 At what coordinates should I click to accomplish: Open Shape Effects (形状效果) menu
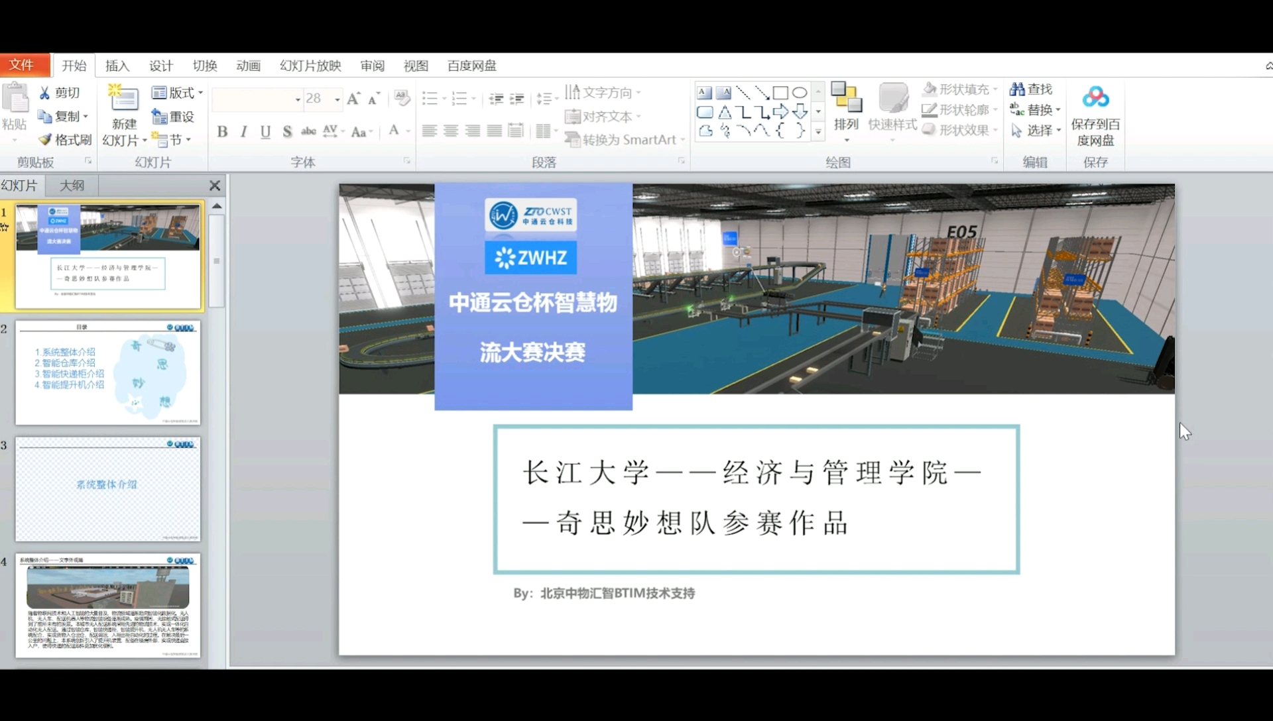click(x=960, y=130)
